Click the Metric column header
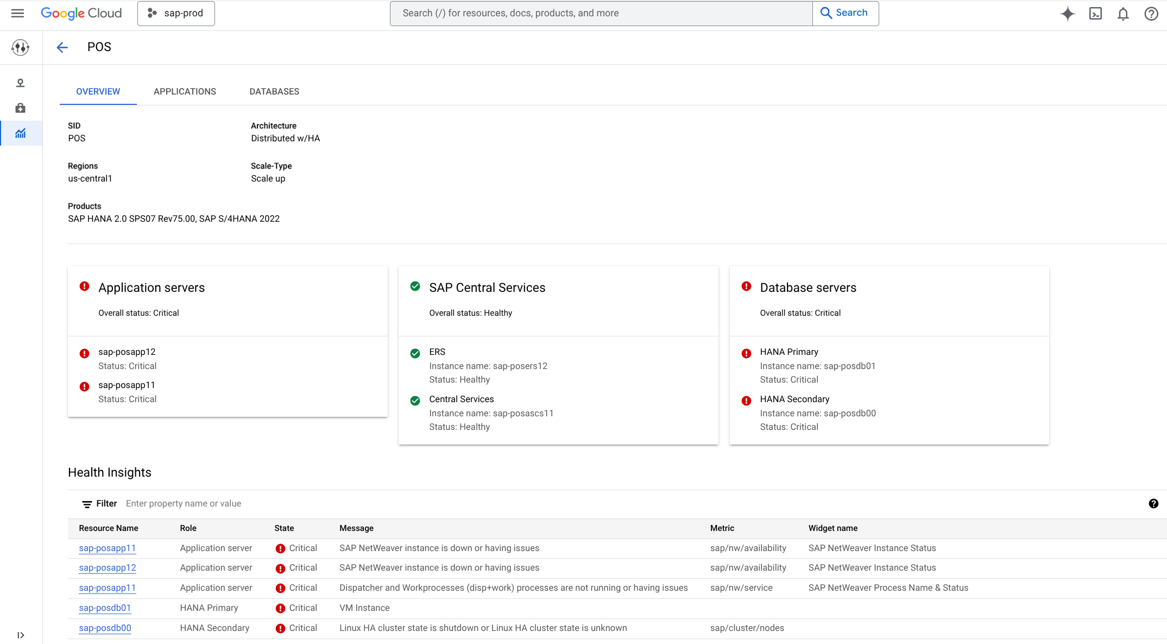Viewport: 1167px width, 644px height. (722, 528)
